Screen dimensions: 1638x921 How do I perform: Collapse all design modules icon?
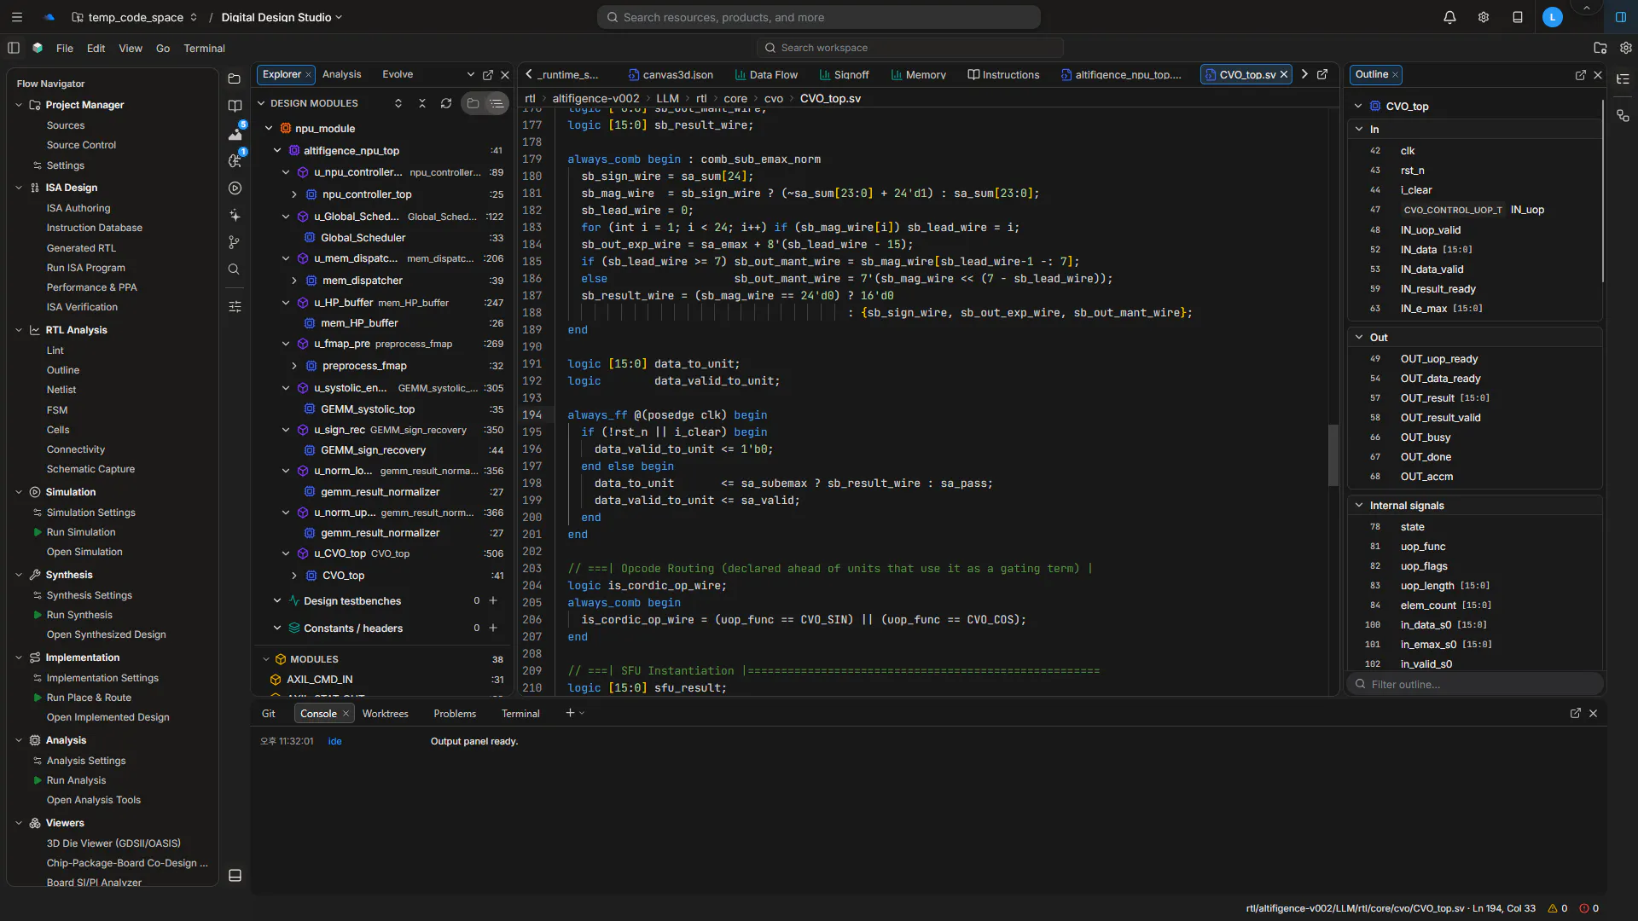421,103
